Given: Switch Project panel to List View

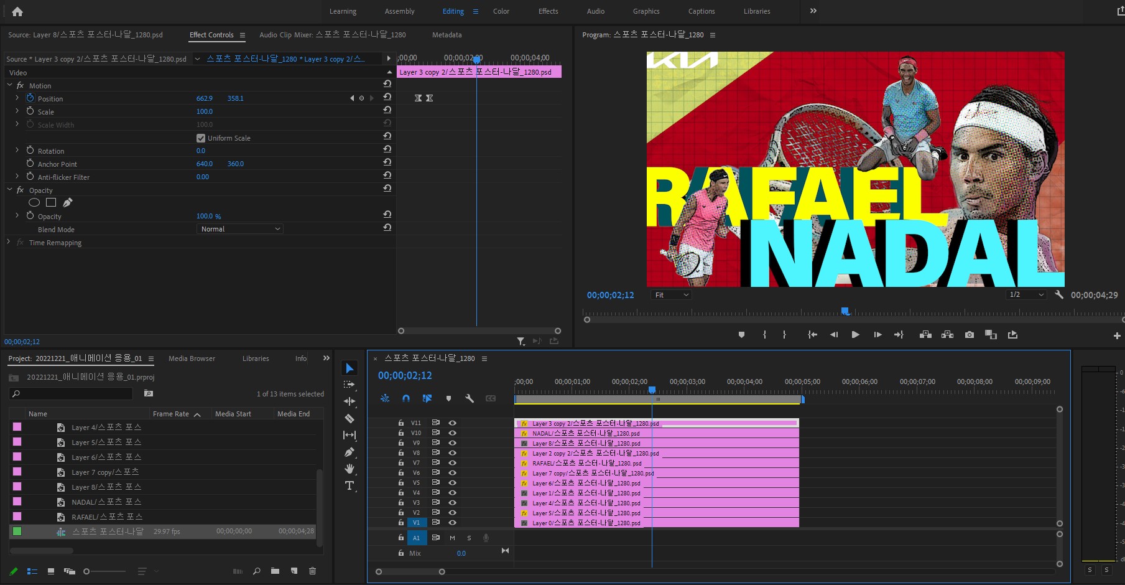Looking at the screenshot, I should [32, 571].
